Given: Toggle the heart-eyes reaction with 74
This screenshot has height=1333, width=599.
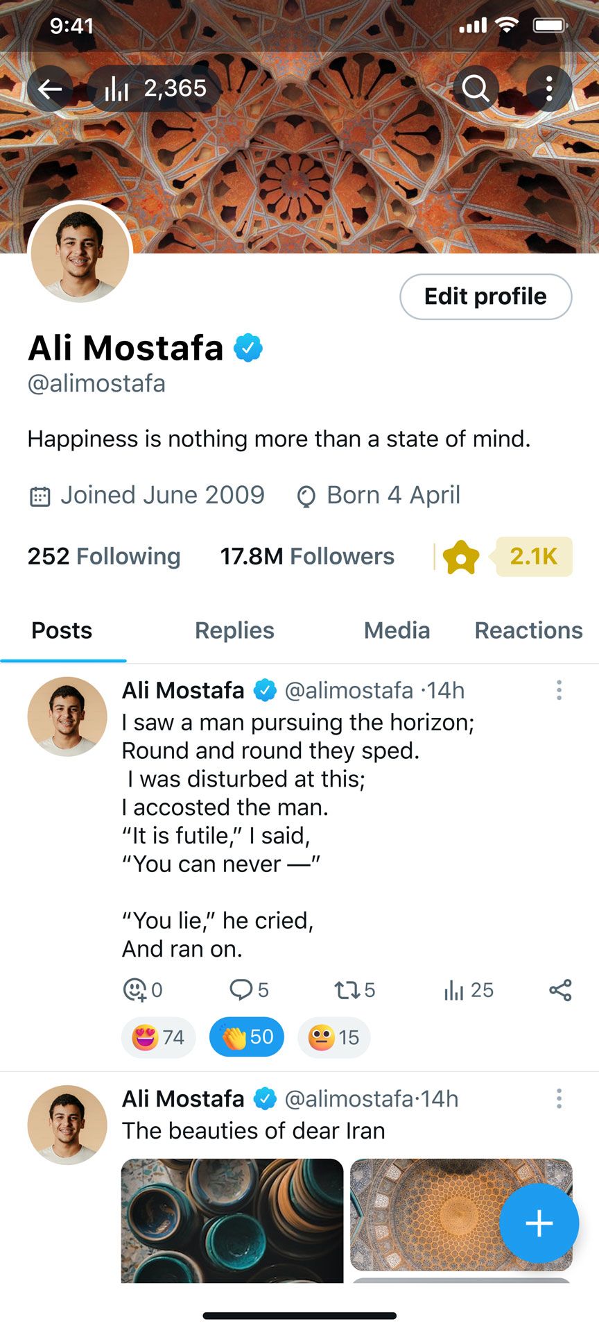Looking at the screenshot, I should [x=158, y=1037].
